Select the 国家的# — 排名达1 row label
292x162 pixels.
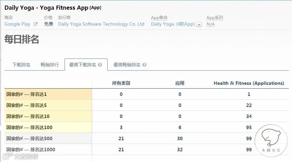coord(26,94)
